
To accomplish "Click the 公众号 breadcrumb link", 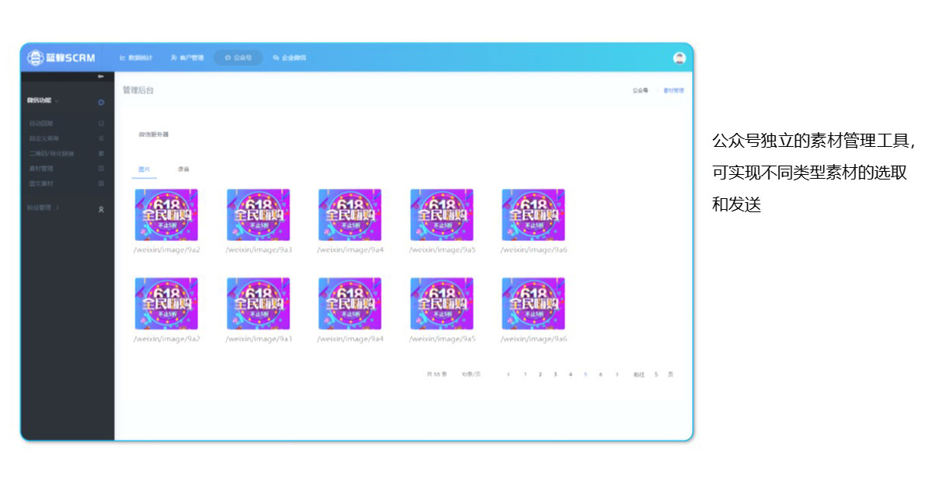I will (x=639, y=90).
